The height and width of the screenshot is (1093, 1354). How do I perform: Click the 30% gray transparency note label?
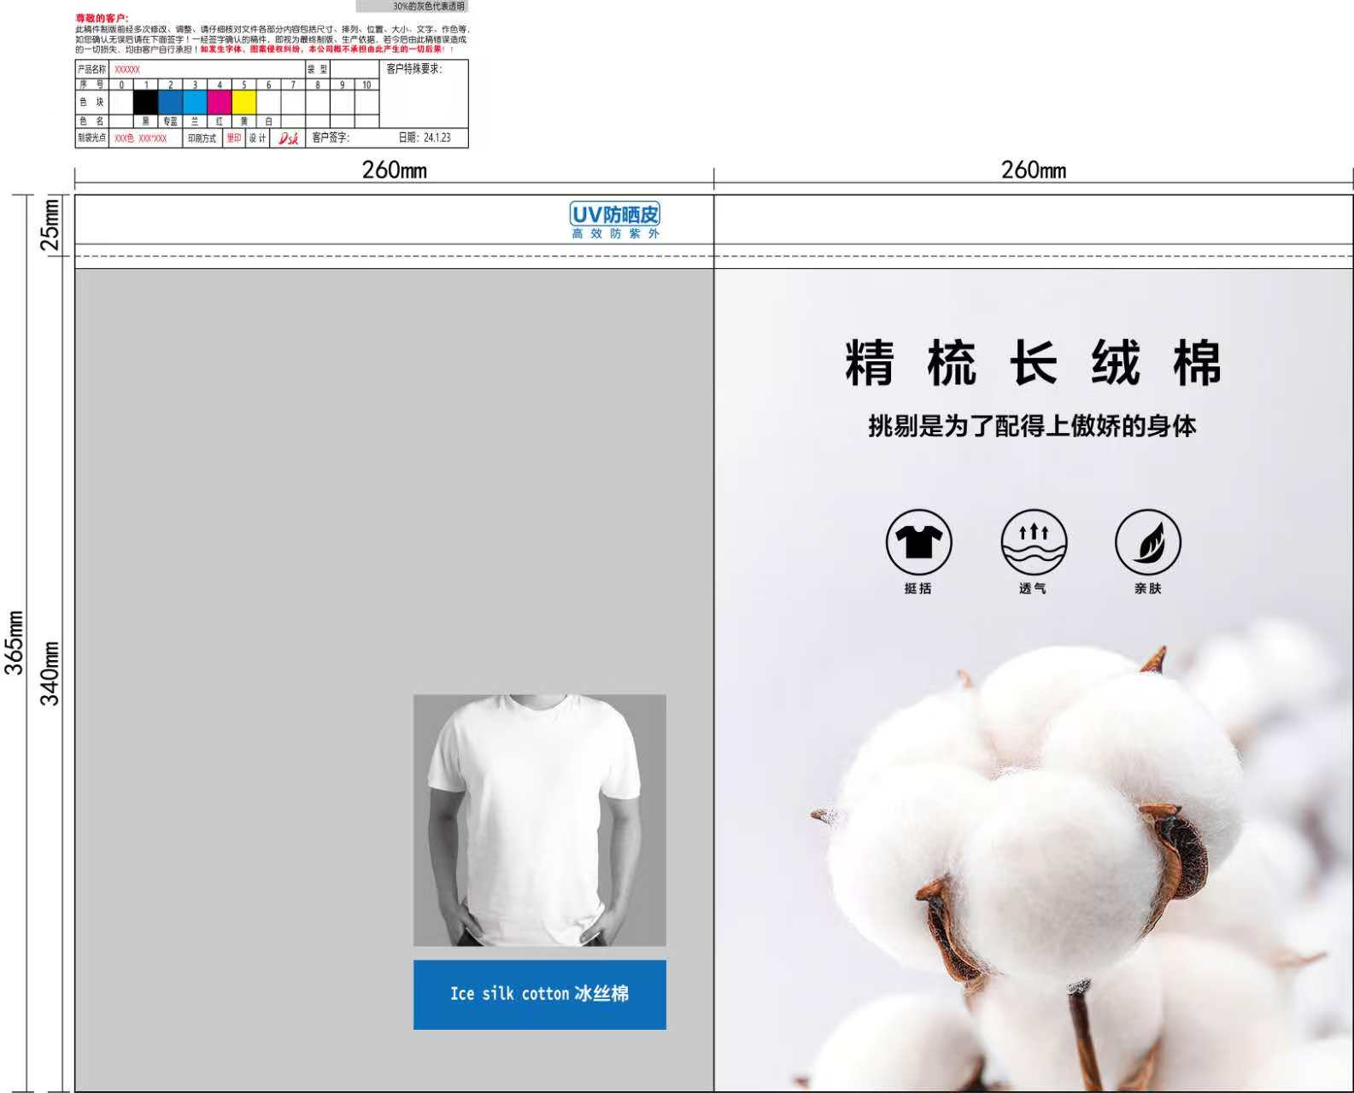(x=413, y=6)
